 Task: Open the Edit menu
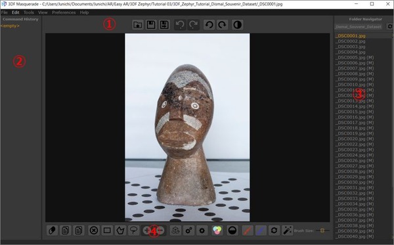coord(16,12)
